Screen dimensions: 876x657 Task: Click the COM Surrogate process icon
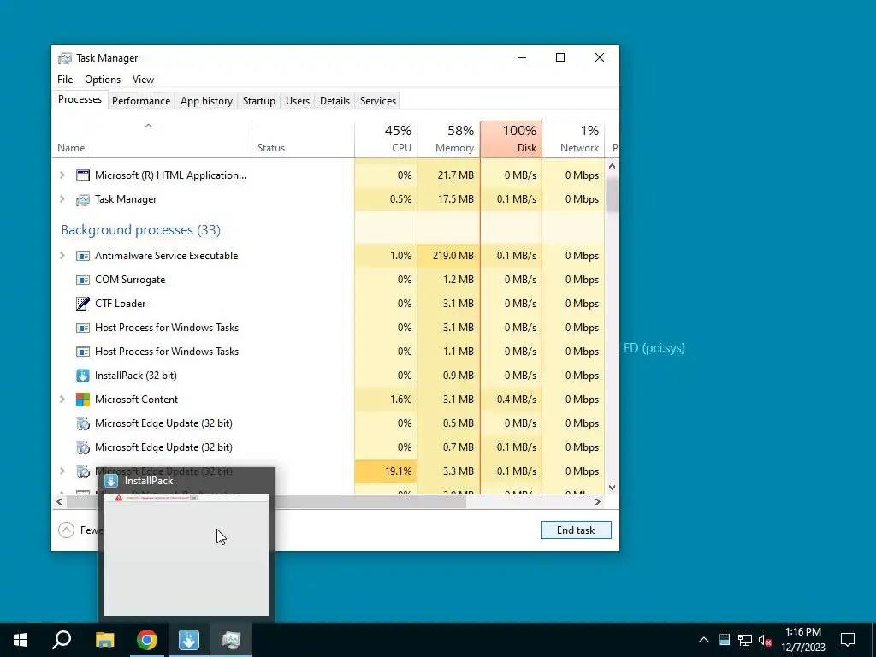pyautogui.click(x=83, y=280)
